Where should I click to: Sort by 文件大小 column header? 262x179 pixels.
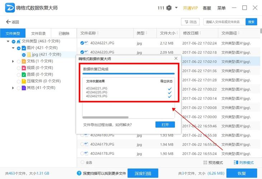click(x=169, y=33)
